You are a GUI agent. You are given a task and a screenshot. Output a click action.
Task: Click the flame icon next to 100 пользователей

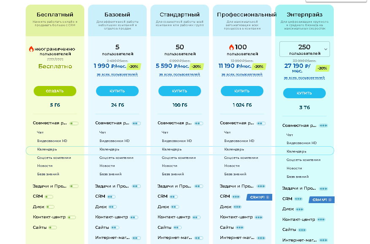(x=231, y=47)
